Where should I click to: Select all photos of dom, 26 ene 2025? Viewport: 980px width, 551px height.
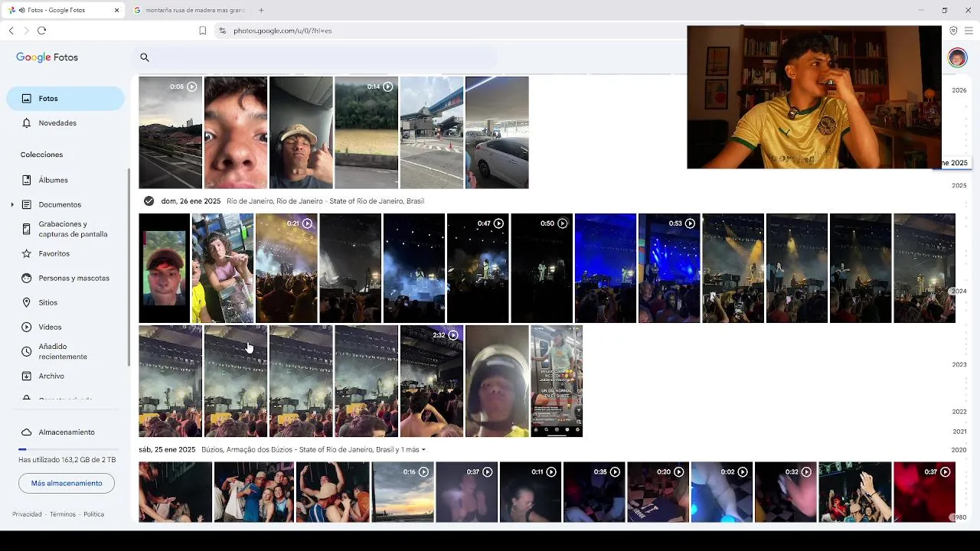(149, 201)
